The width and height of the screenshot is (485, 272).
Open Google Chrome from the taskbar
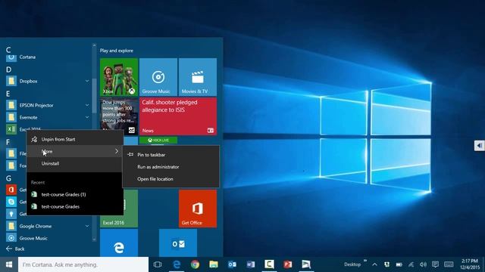(x=195, y=264)
